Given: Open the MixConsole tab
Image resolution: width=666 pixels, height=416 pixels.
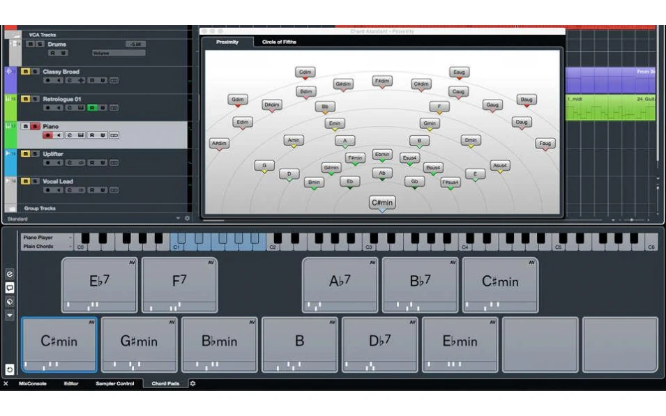Looking at the screenshot, I should tap(31, 383).
